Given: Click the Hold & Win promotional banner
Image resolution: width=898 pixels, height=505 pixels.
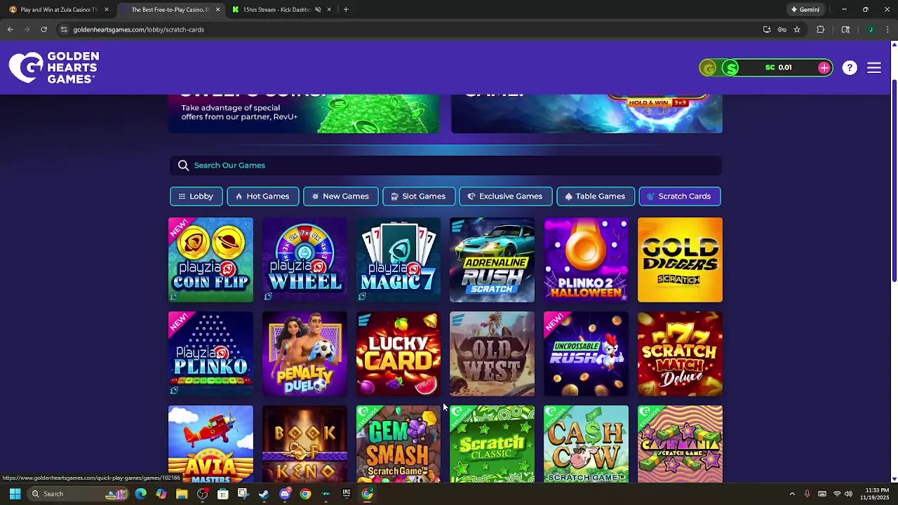Looking at the screenshot, I should point(587,114).
